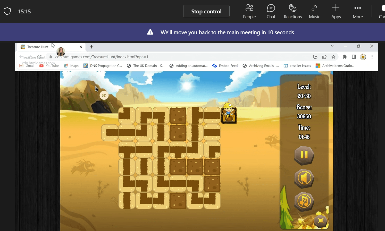Image resolution: width=385 pixels, height=231 pixels.
Task: Open the Embed Feed bookmark
Action: [225, 66]
